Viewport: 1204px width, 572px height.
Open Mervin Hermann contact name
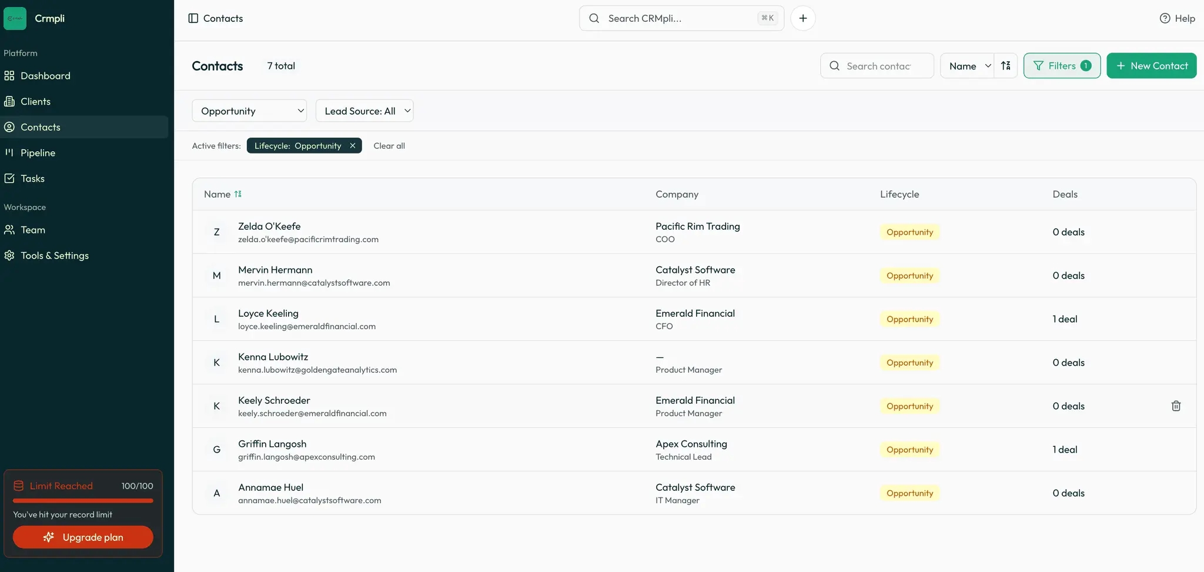click(275, 270)
